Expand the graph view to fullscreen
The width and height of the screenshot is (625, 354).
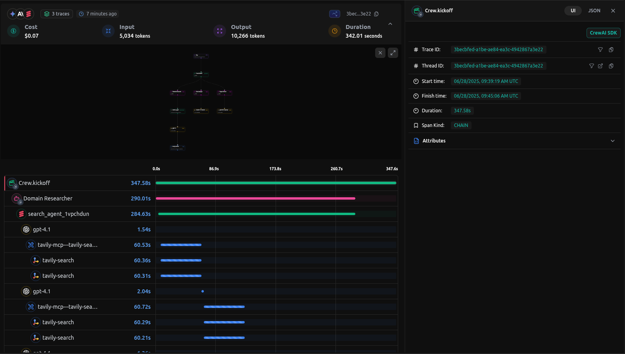pyautogui.click(x=393, y=53)
